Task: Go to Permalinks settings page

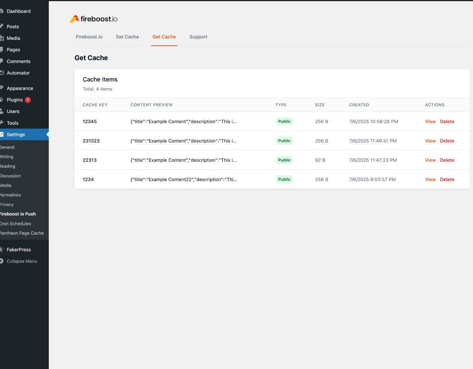Action: coord(10,195)
